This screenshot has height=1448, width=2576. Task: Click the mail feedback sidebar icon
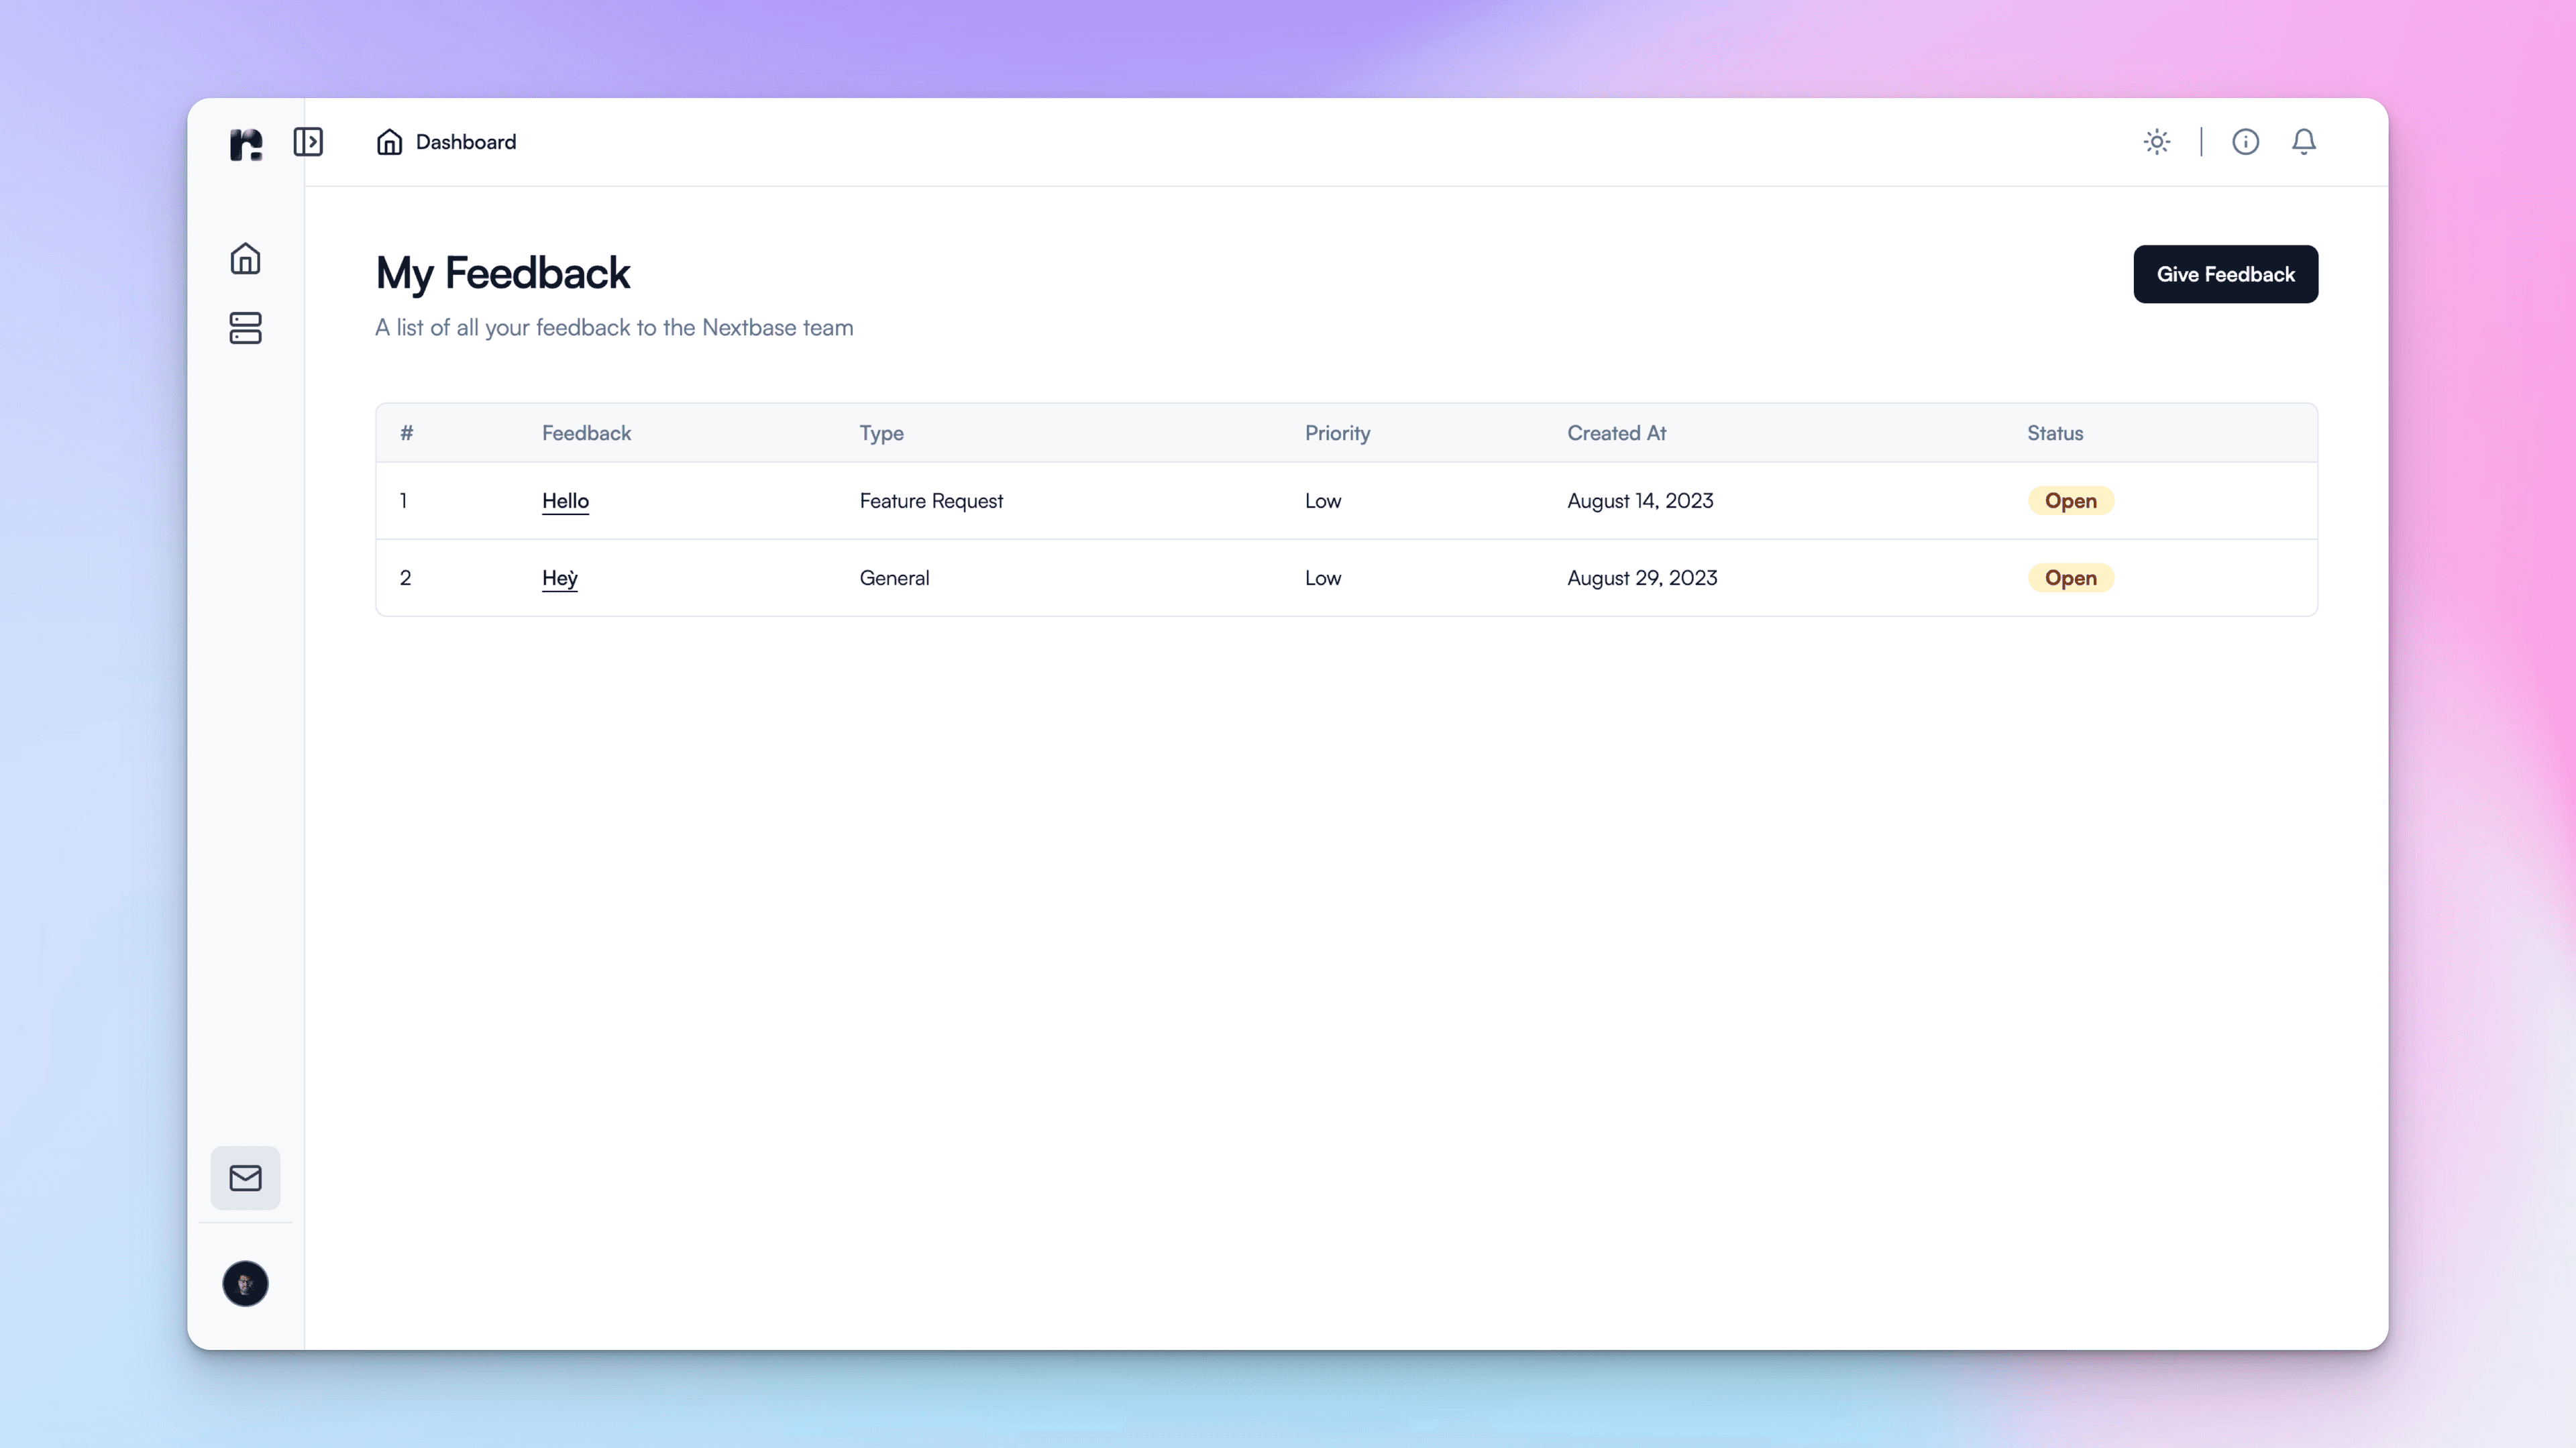coord(245,1177)
